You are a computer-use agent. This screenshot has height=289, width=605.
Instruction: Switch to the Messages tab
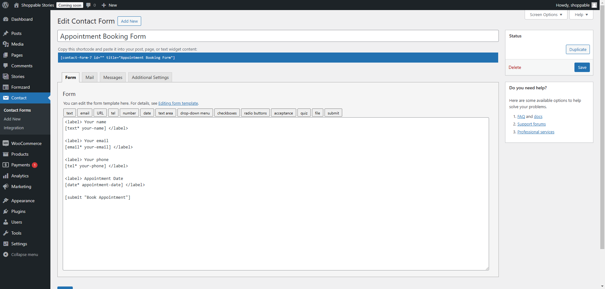[x=113, y=77]
